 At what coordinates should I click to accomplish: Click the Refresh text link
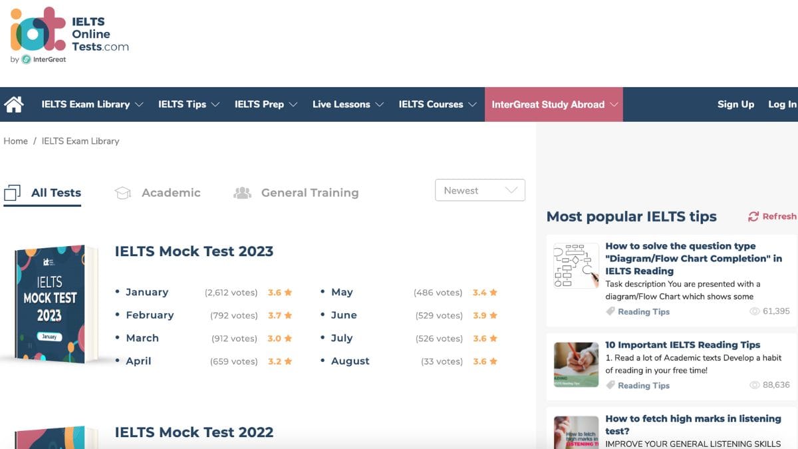(x=779, y=216)
